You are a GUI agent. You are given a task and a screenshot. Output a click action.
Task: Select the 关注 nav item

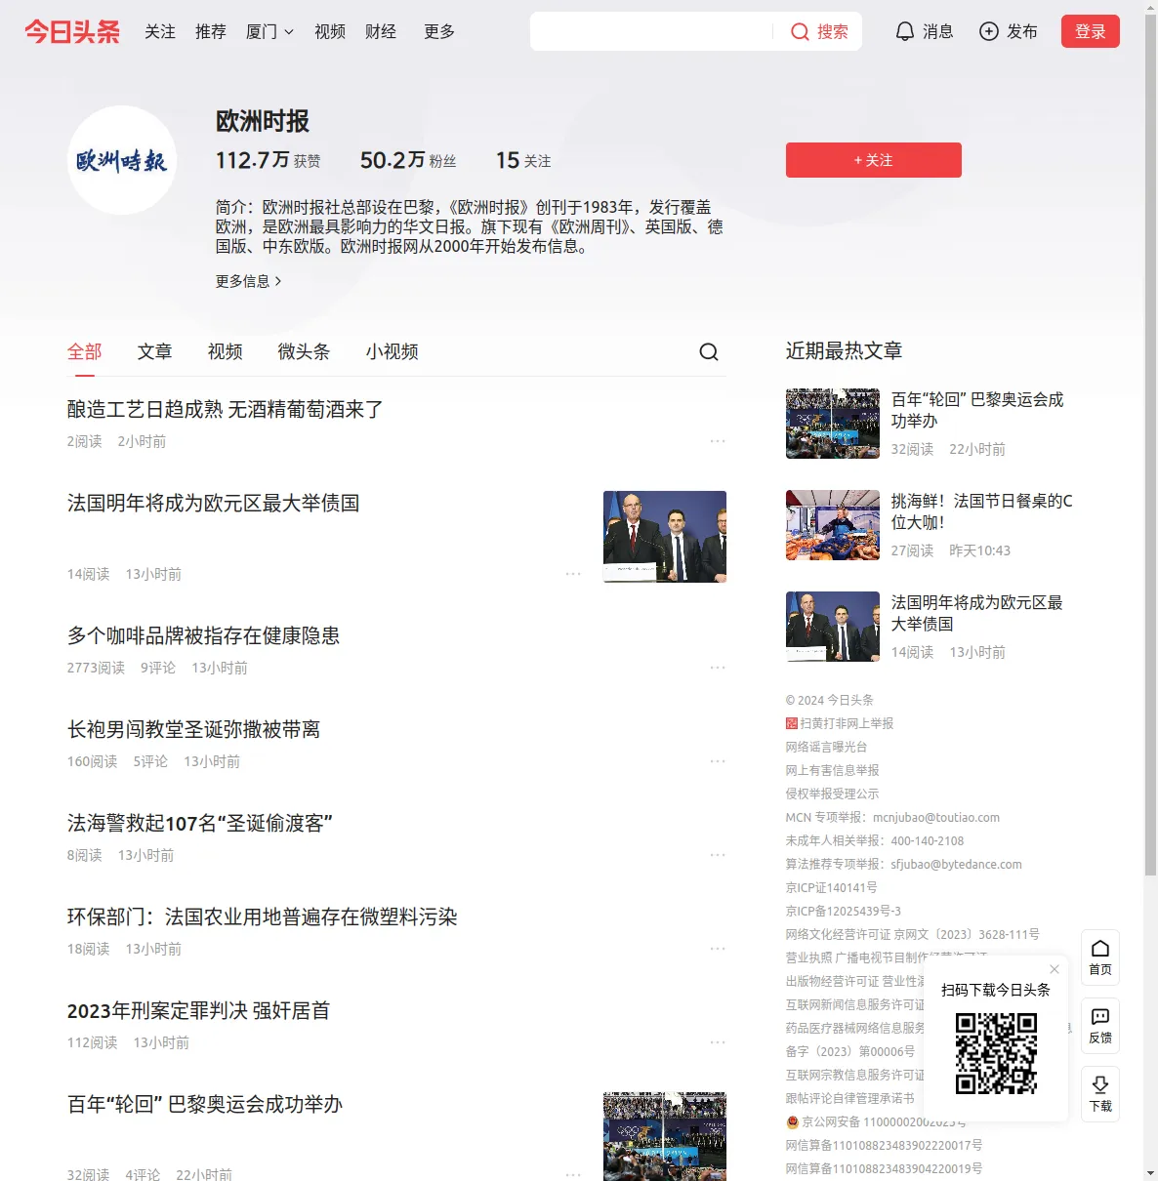160,31
